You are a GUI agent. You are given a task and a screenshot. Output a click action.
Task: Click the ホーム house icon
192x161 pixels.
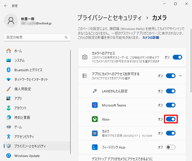click(x=8, y=51)
